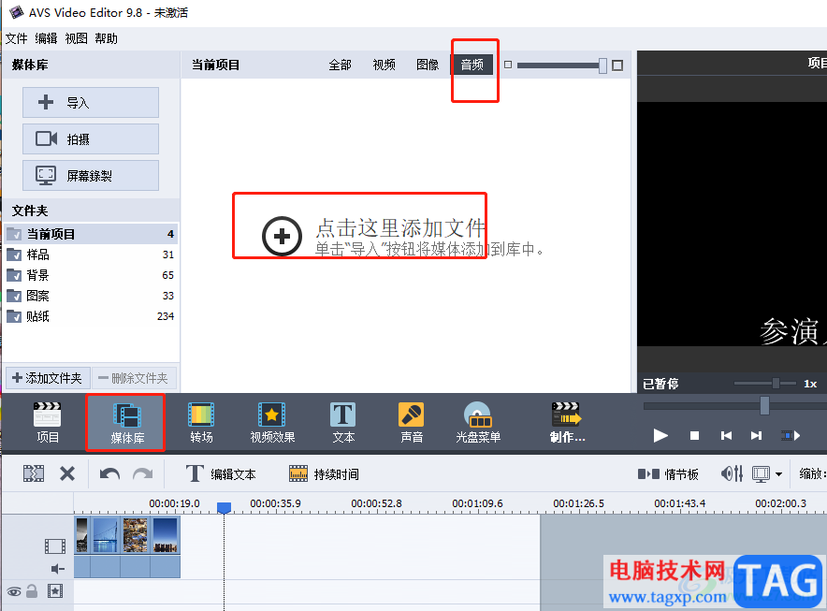This screenshot has width=827, height=611.
Task: Click the 导入 import button
Action: point(91,102)
